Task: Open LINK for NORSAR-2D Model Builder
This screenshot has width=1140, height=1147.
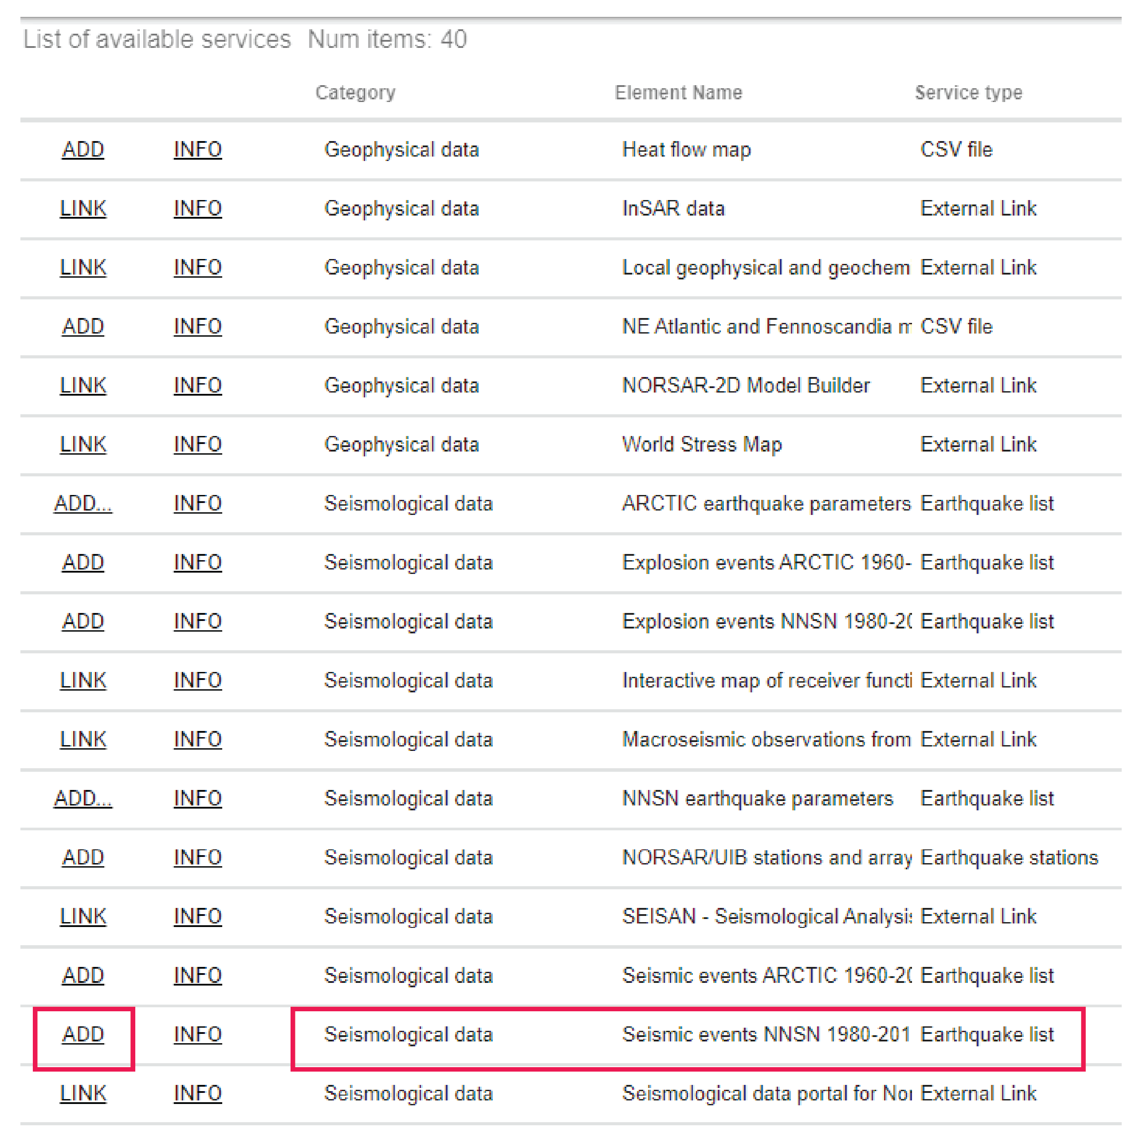Action: [83, 386]
